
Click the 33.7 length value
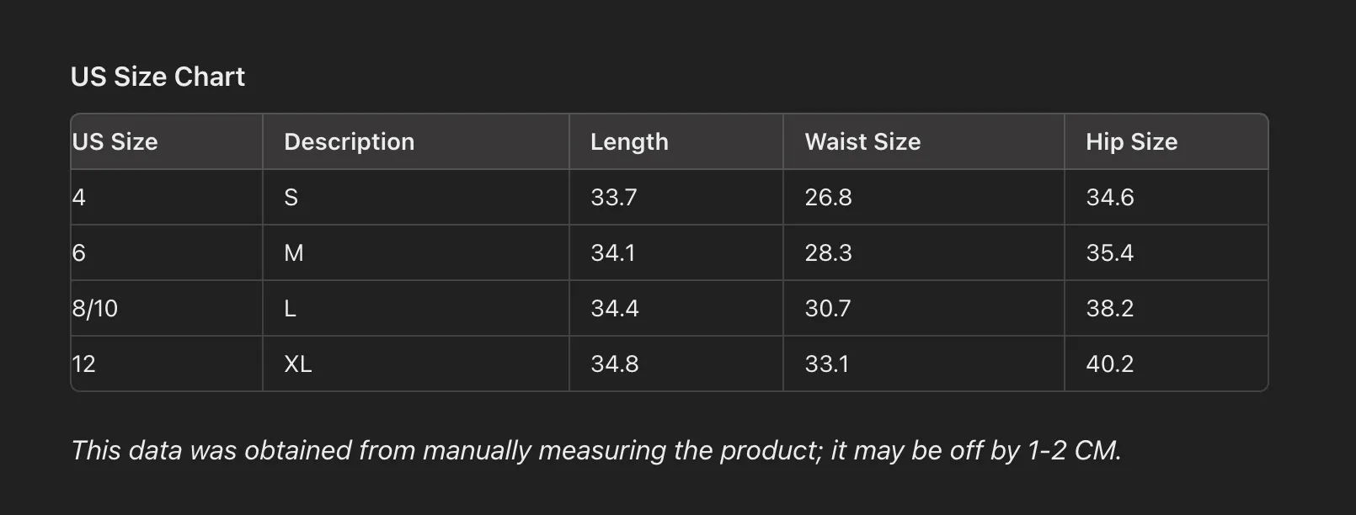click(614, 197)
